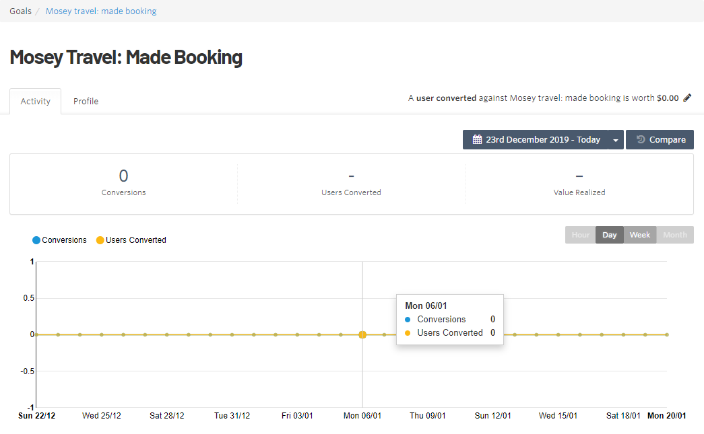Screen dimensions: 704x434
Task: Click the Mosey travel: made booking breadcrumb
Action: pyautogui.click(x=101, y=11)
